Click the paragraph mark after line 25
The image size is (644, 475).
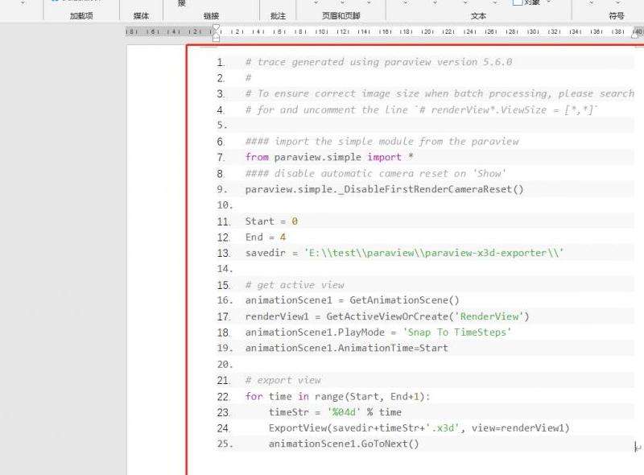(638, 447)
